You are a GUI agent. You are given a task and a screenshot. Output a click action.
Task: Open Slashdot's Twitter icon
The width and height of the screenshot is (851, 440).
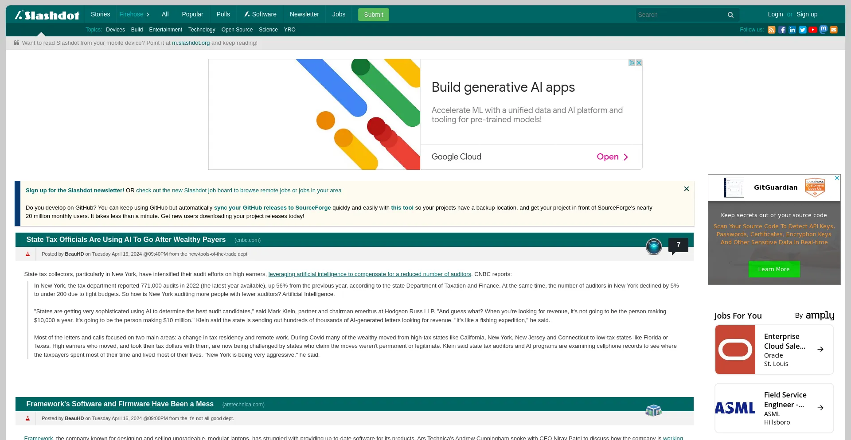(803, 30)
